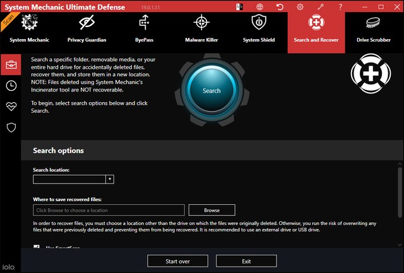Click the panel icon beside the globe

(x=239, y=7)
